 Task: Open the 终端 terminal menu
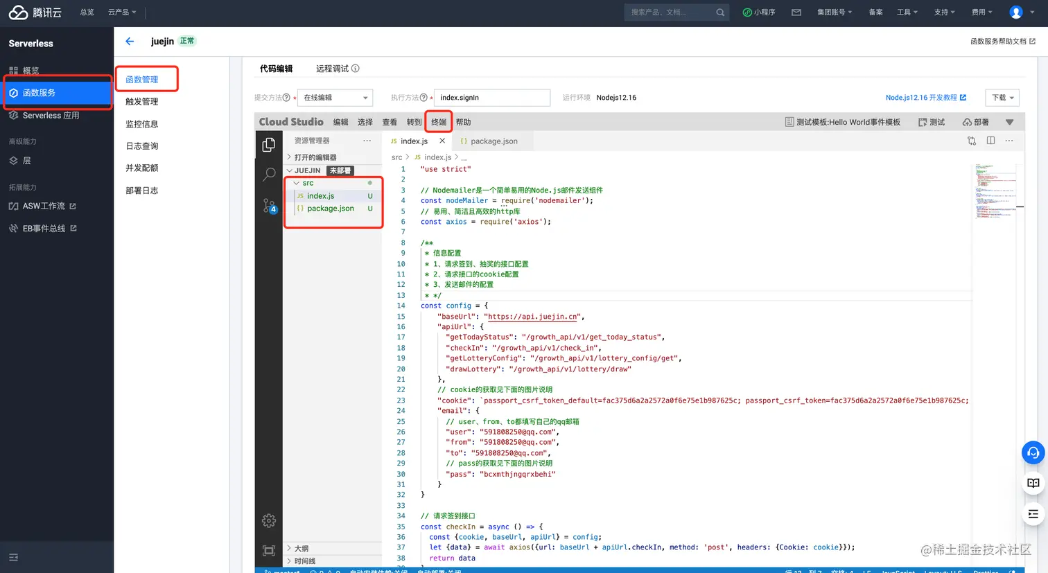tap(439, 122)
